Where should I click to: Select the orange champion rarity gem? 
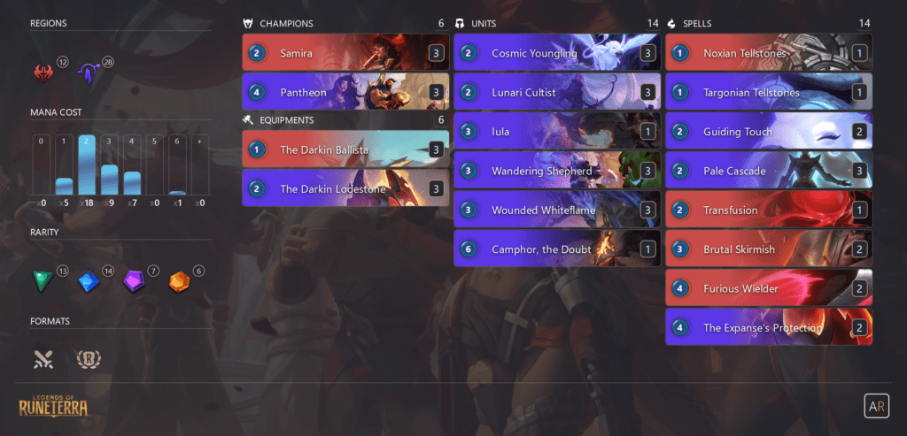click(x=179, y=281)
